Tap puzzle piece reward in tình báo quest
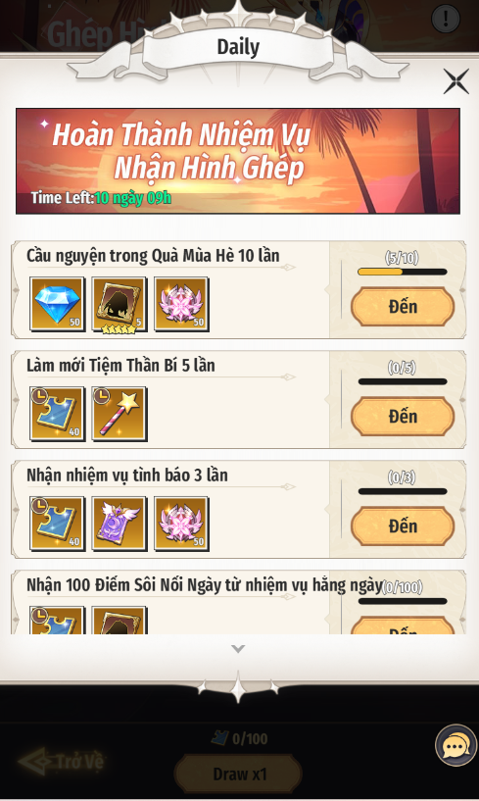This screenshot has height=801, width=479. click(57, 524)
